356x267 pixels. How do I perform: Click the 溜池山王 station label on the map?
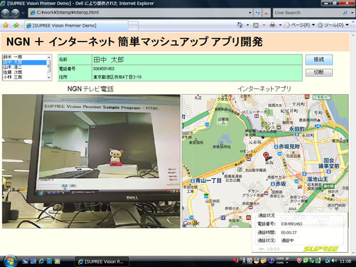[317, 179]
